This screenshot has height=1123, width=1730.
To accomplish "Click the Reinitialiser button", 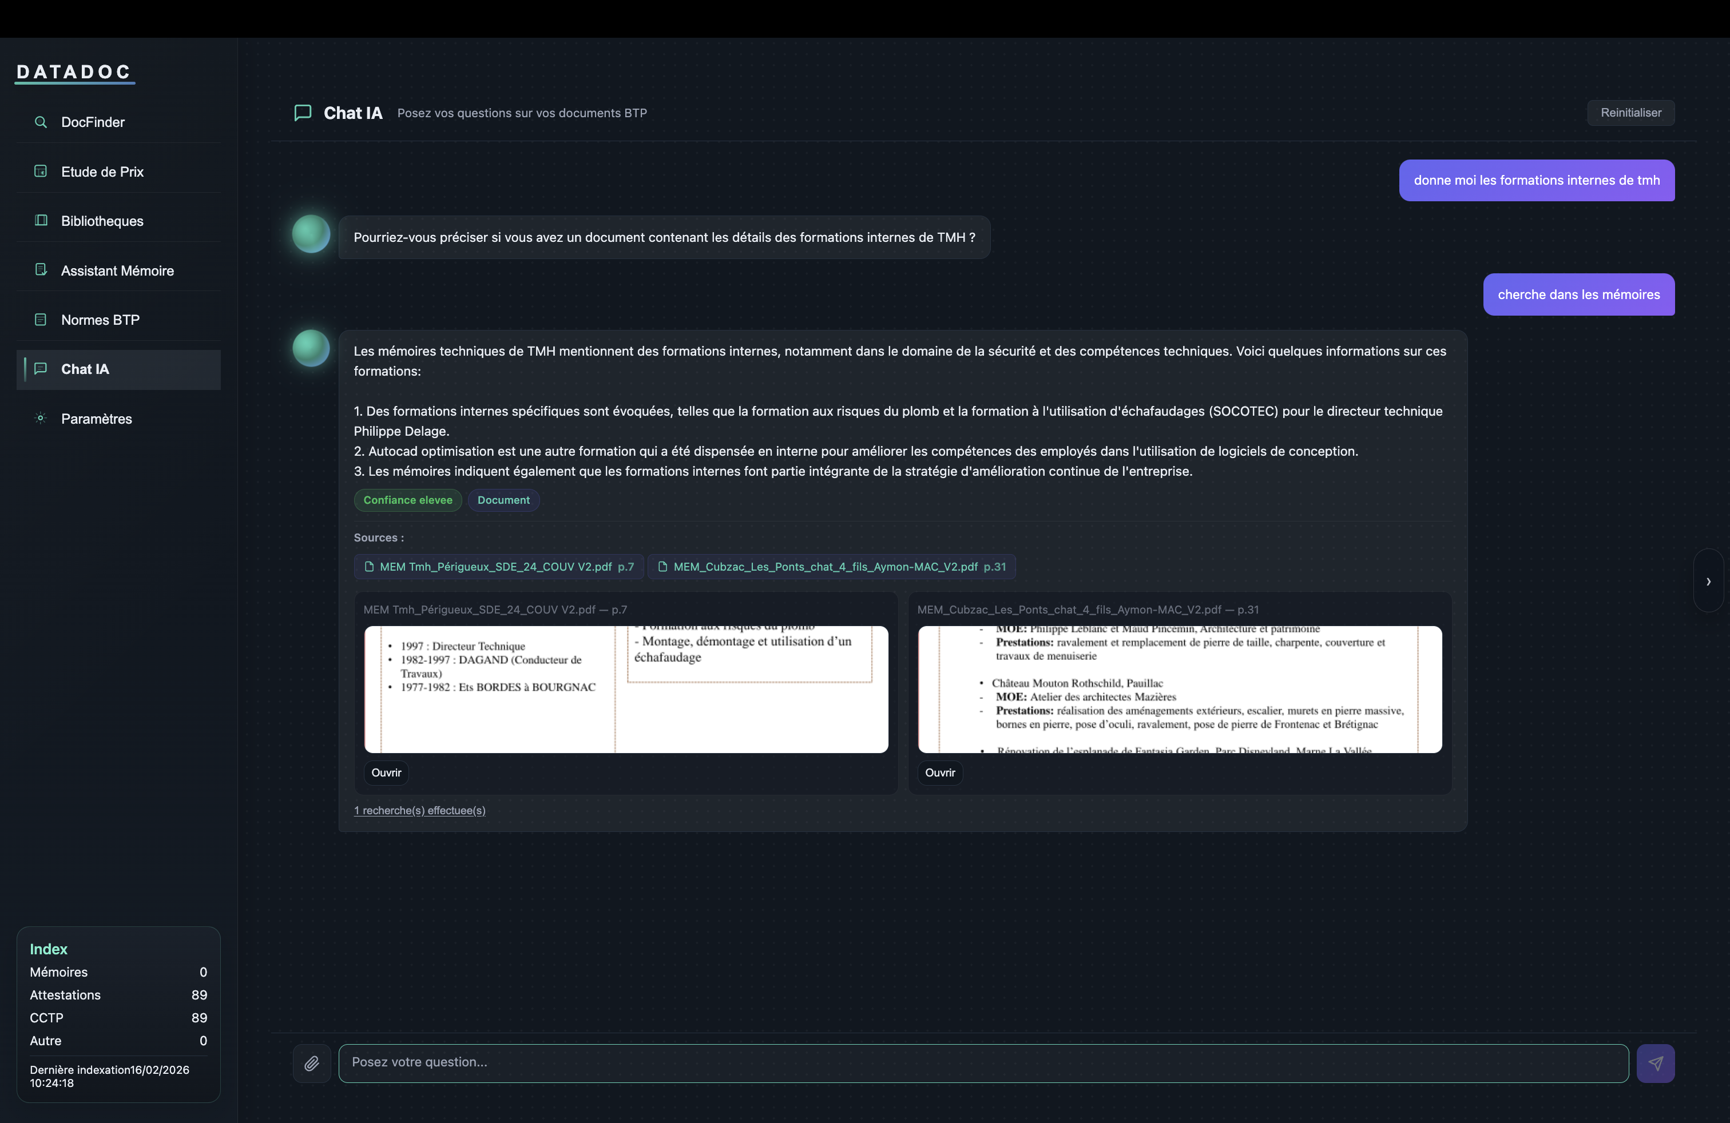I will 1630,113.
